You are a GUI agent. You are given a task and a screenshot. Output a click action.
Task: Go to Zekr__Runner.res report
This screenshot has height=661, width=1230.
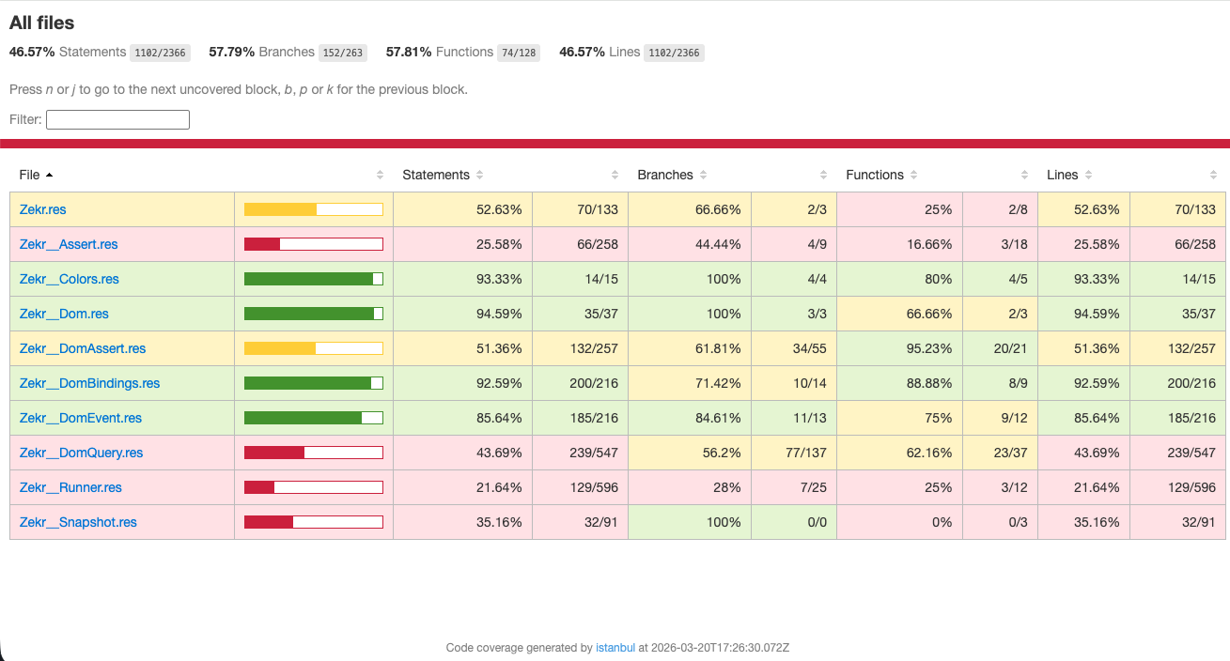(x=70, y=487)
